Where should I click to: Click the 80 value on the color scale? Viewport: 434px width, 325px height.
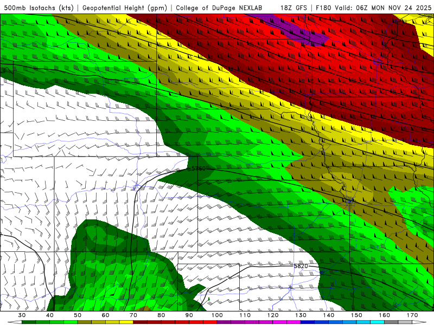[161, 315]
